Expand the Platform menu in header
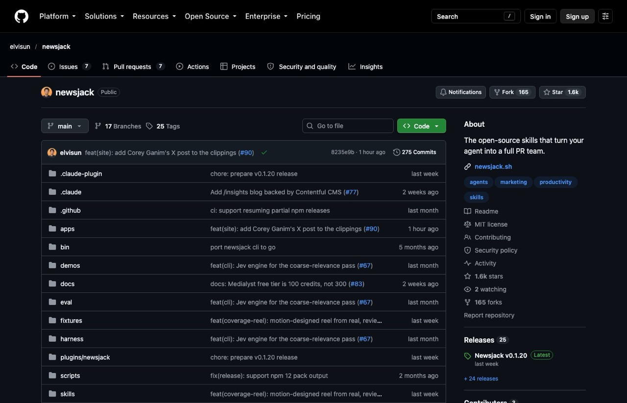The width and height of the screenshot is (627, 403). coord(57,16)
